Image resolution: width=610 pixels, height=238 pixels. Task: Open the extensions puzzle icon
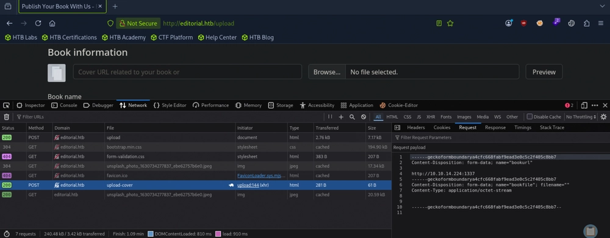click(587, 23)
